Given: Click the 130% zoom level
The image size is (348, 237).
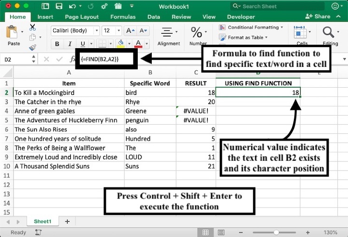Looking at the screenshot, I should (x=331, y=232).
